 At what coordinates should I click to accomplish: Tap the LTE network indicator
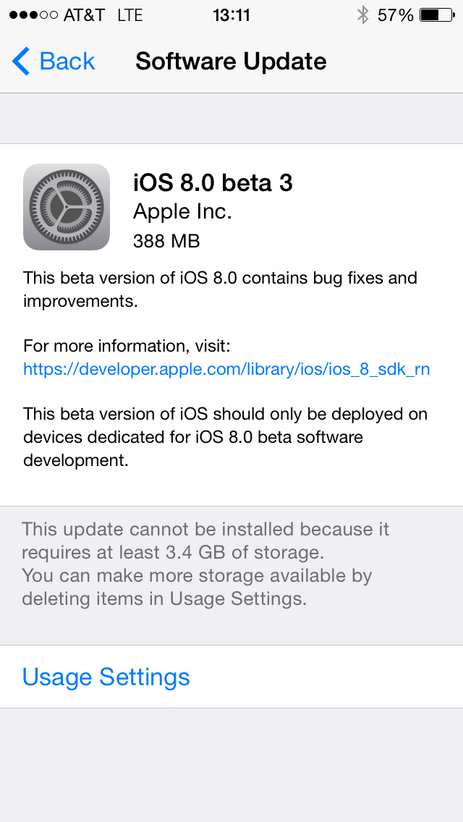click(x=130, y=15)
